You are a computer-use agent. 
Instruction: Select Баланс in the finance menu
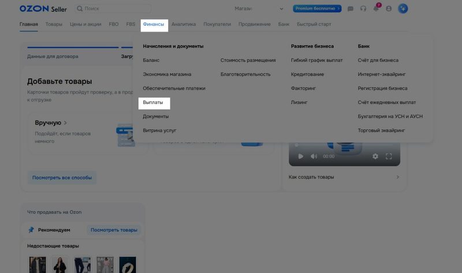point(151,60)
